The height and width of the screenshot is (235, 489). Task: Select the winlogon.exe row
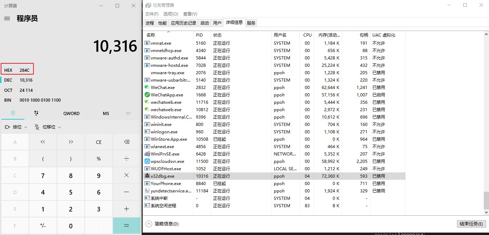(275, 132)
